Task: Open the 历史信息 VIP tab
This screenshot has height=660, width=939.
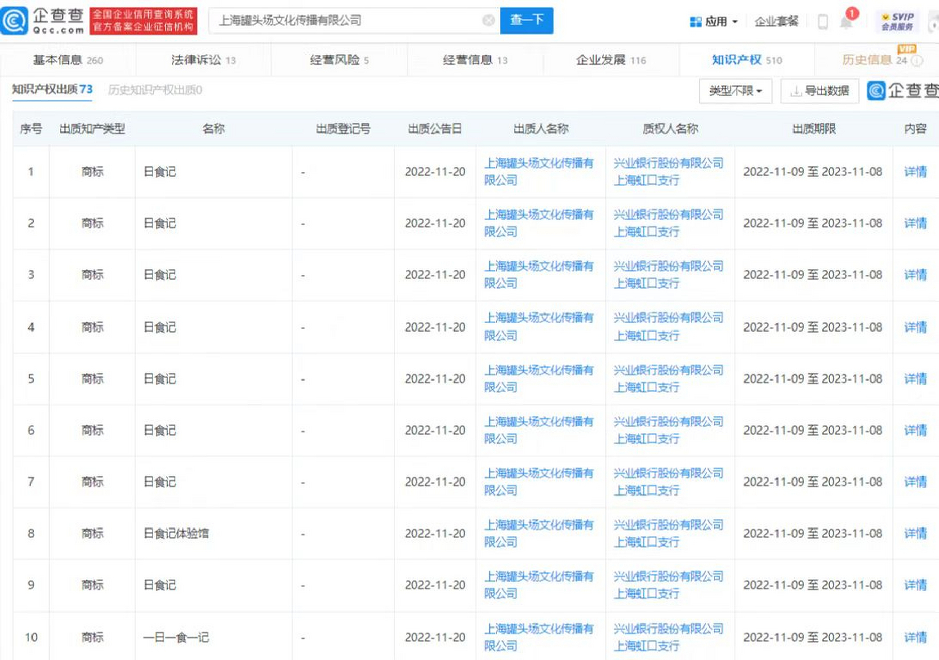Action: pos(875,60)
